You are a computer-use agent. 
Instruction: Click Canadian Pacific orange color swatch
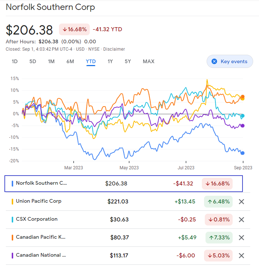pos(12,238)
